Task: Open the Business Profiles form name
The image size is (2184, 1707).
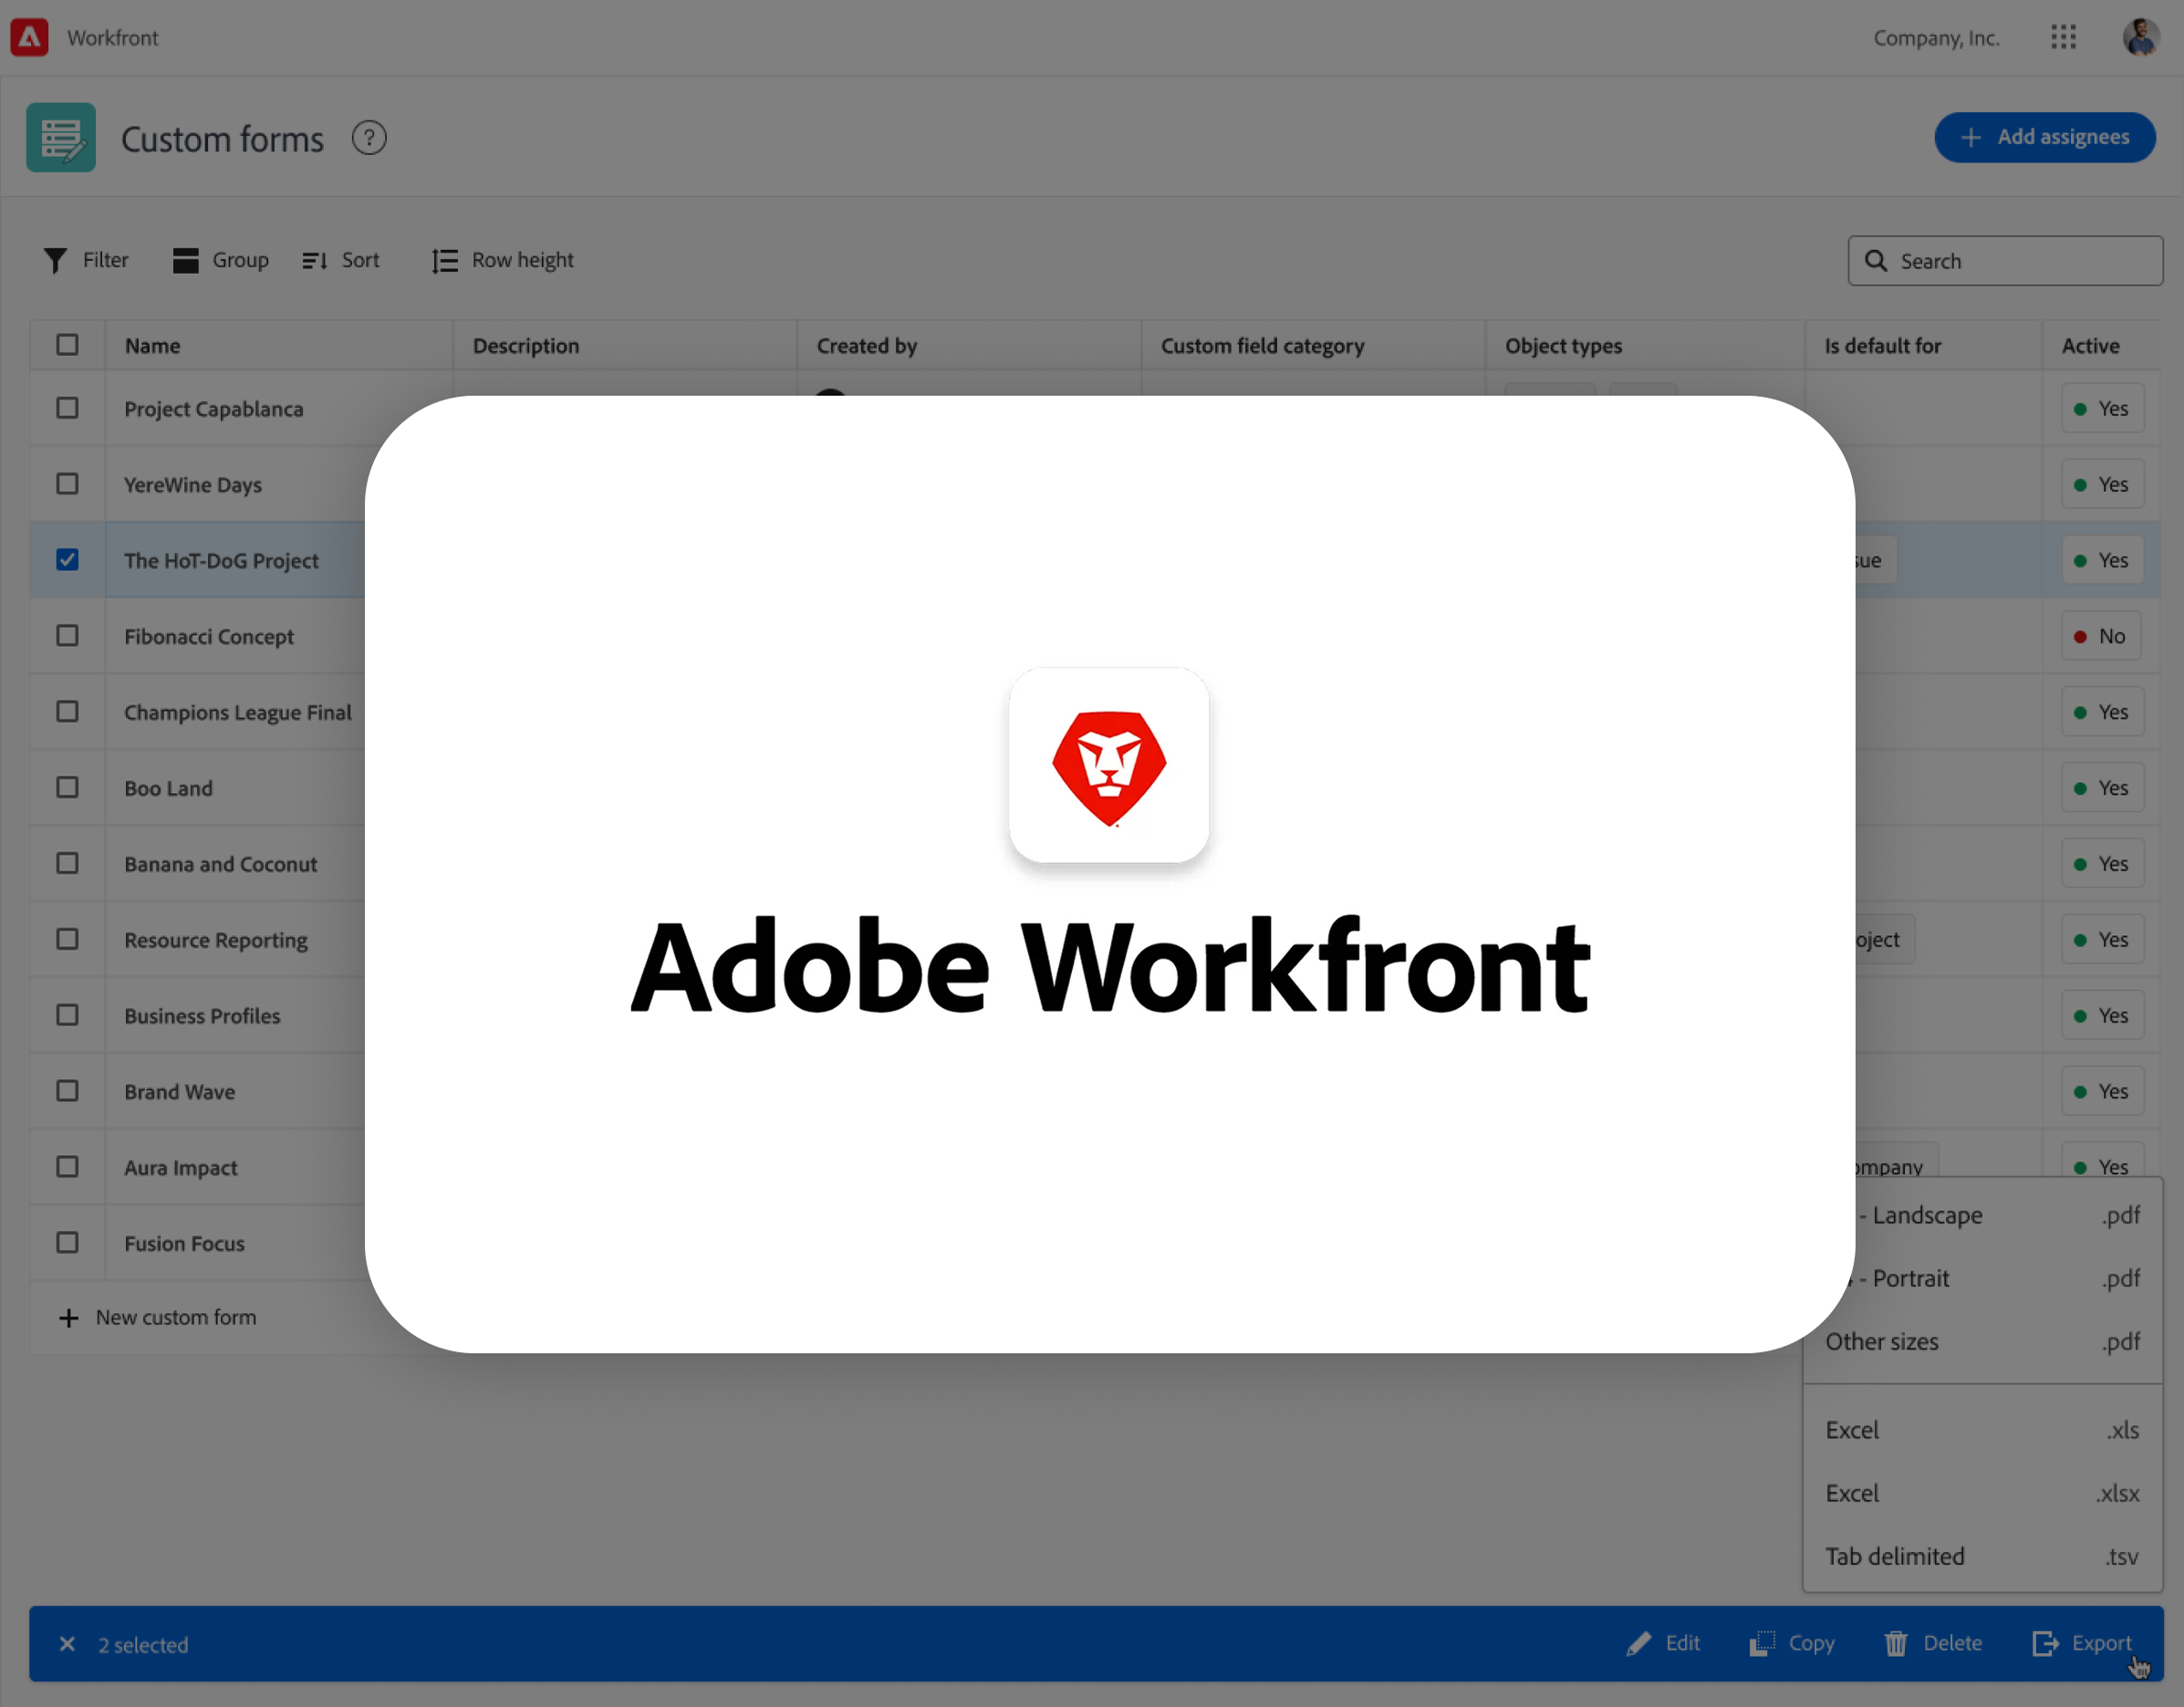Action: [202, 1016]
